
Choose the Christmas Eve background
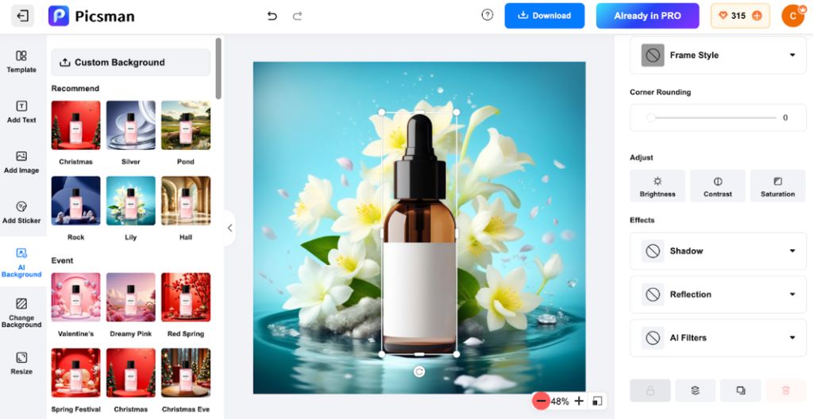coord(186,373)
